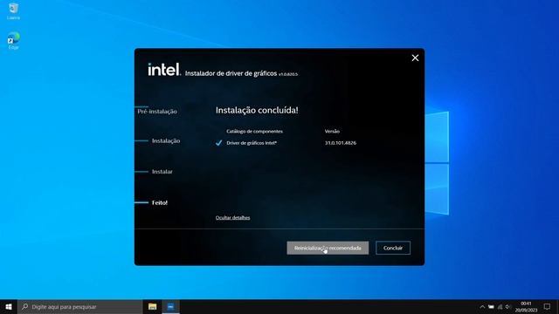Click the Versão column header
This screenshot has width=559, height=314.
coord(332,132)
